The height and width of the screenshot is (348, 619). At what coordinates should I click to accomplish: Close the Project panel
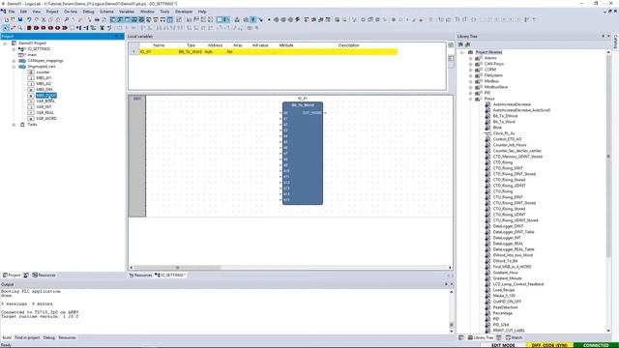[122, 37]
